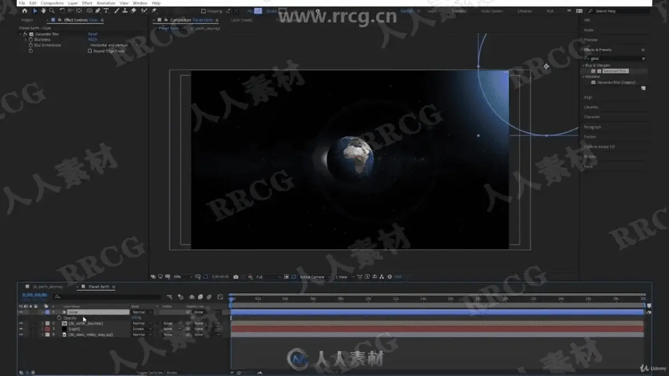
Task: Click the Blurriness stopwatch icon
Action: pos(30,40)
